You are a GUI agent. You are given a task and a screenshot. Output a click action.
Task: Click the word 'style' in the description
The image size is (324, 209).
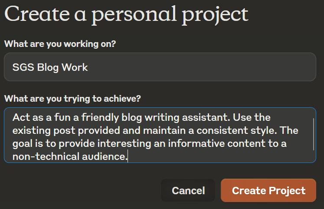tap(267, 130)
